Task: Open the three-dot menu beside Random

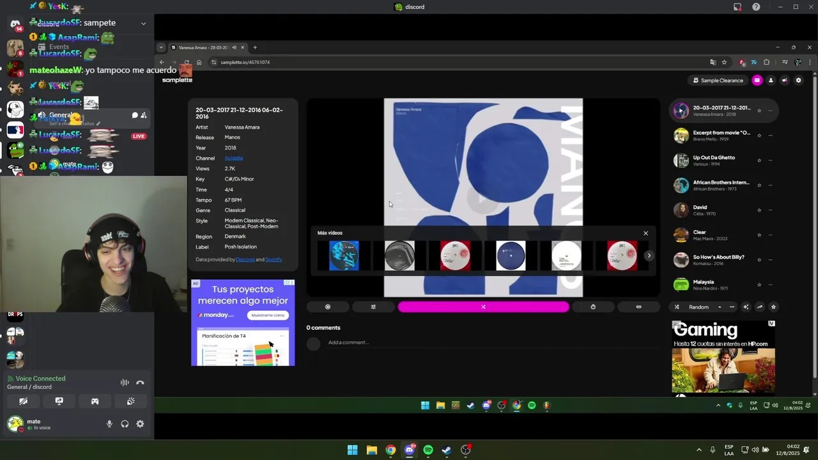Action: click(732, 307)
